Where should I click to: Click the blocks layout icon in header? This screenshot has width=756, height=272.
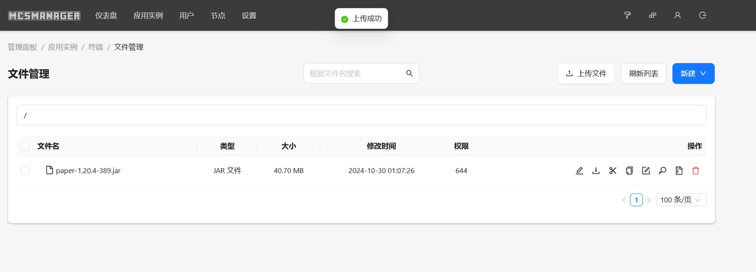653,15
